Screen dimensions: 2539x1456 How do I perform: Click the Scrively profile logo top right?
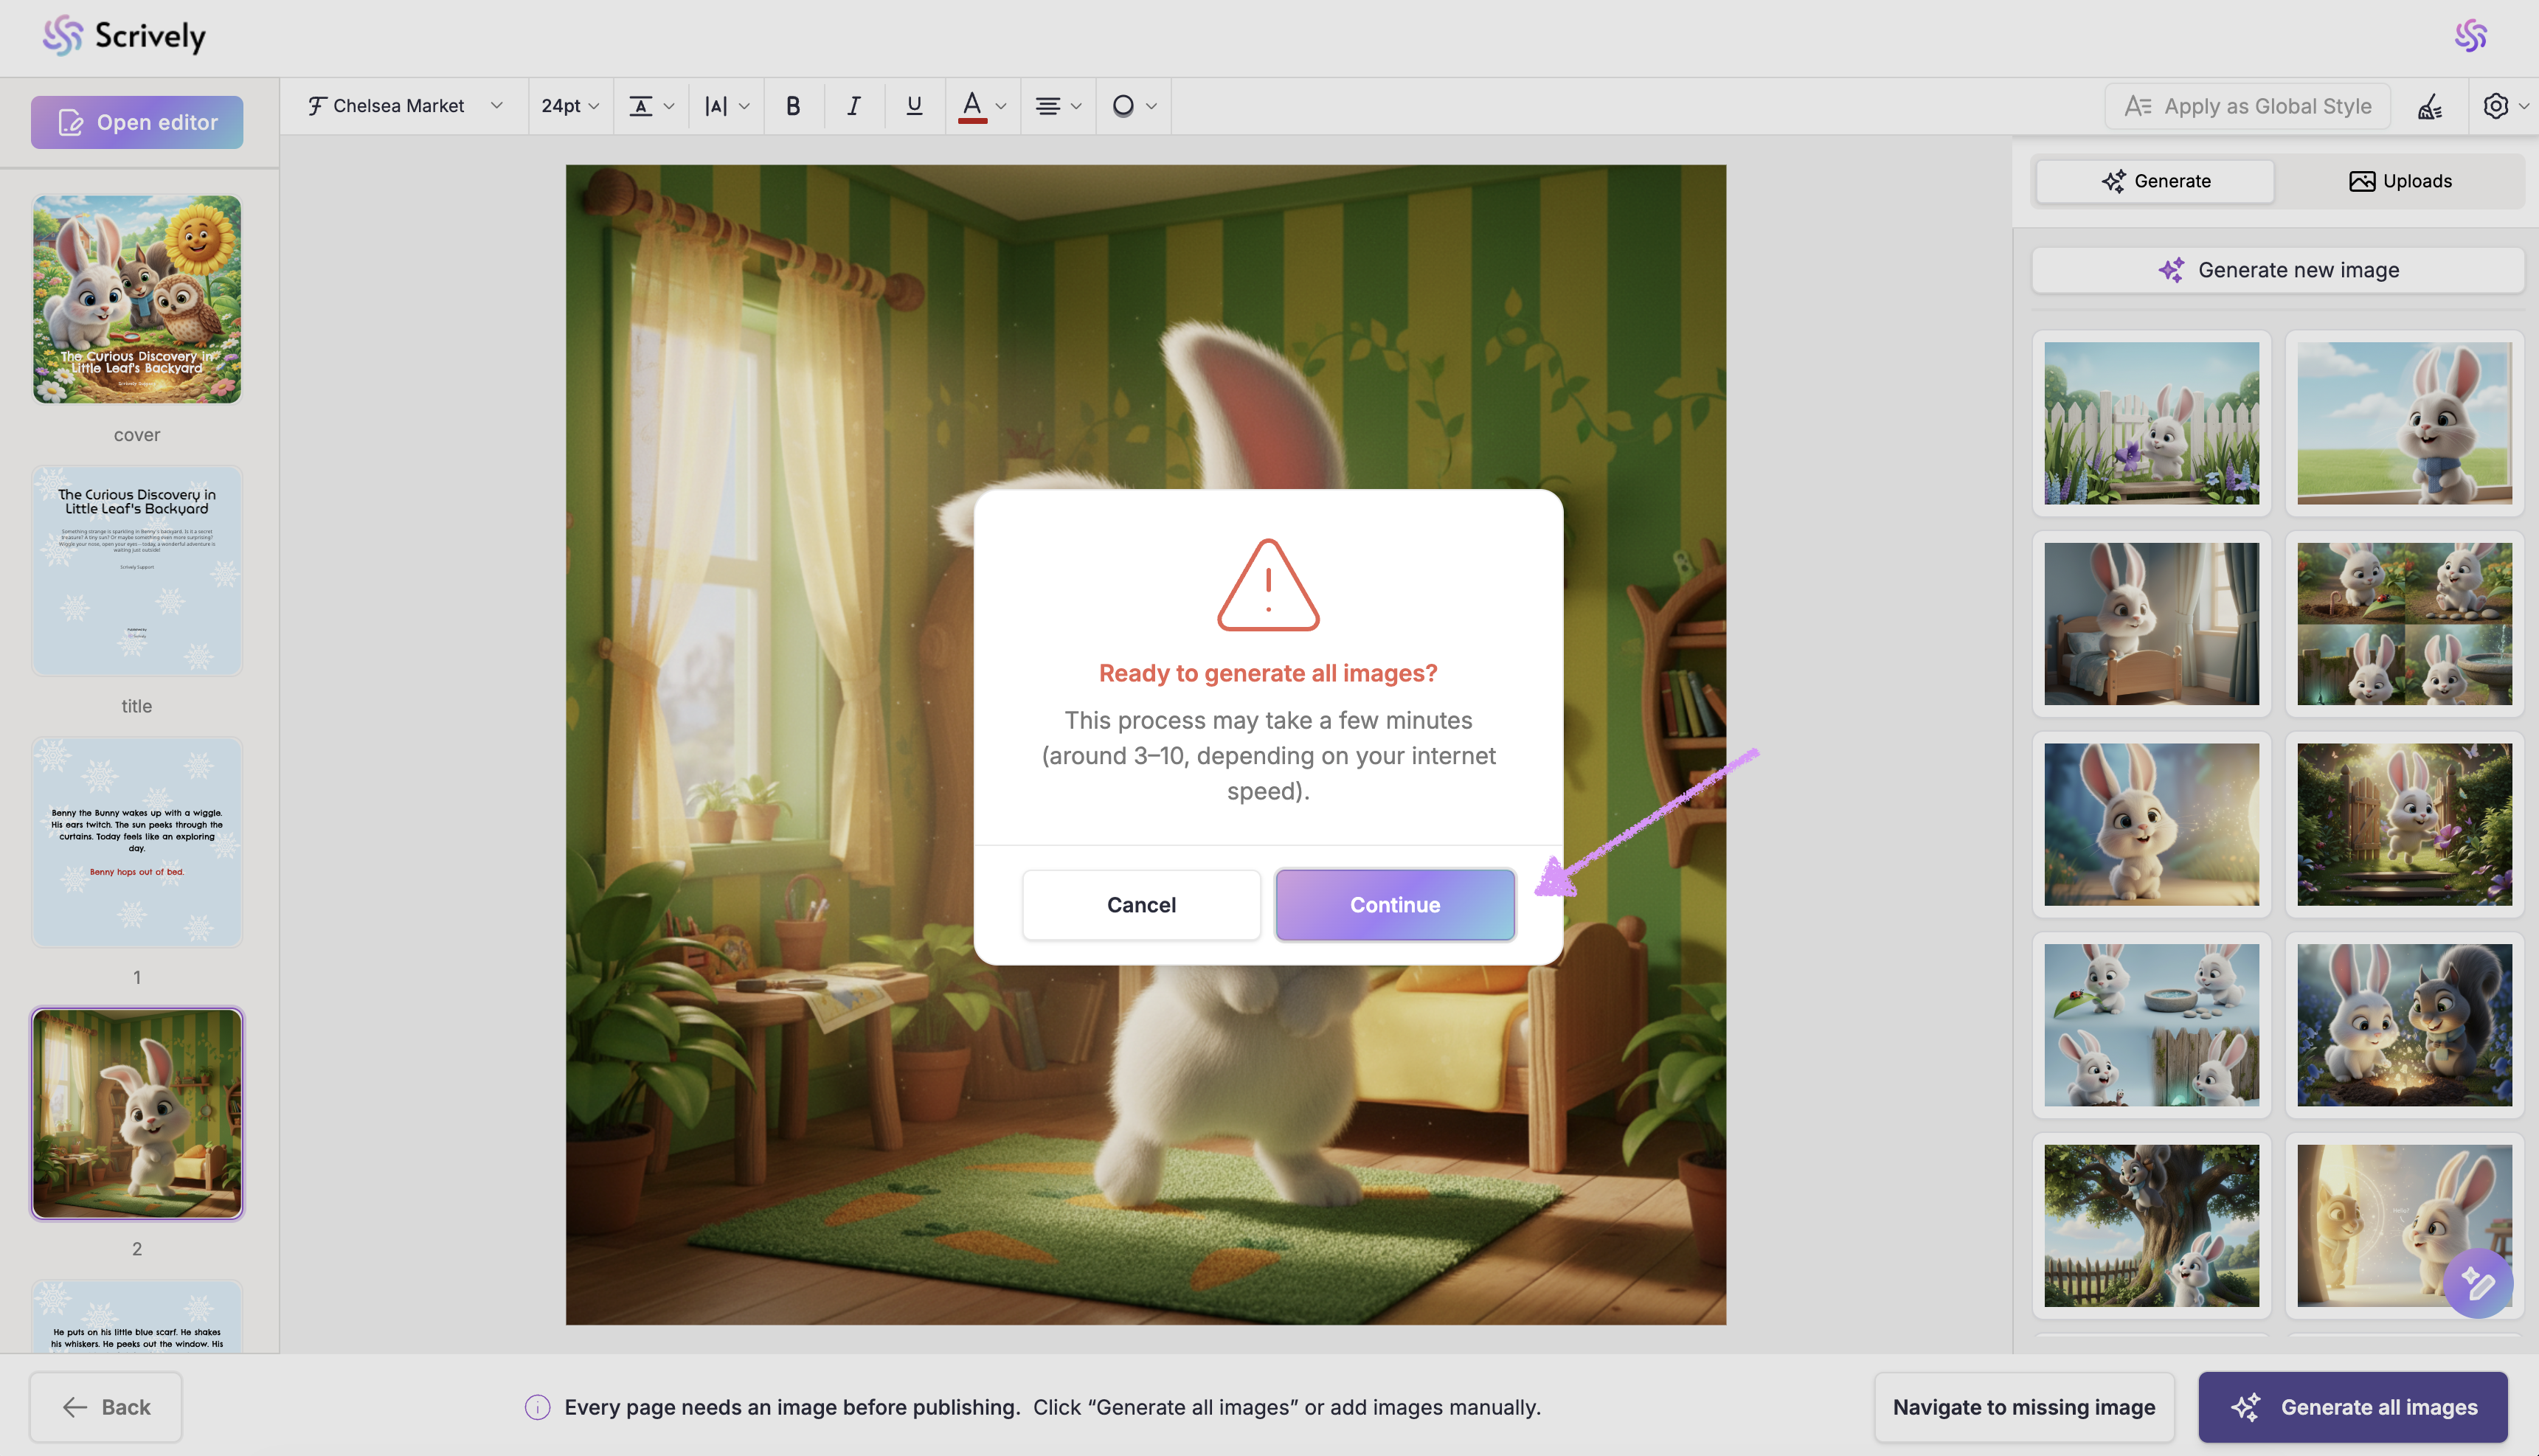[2470, 36]
